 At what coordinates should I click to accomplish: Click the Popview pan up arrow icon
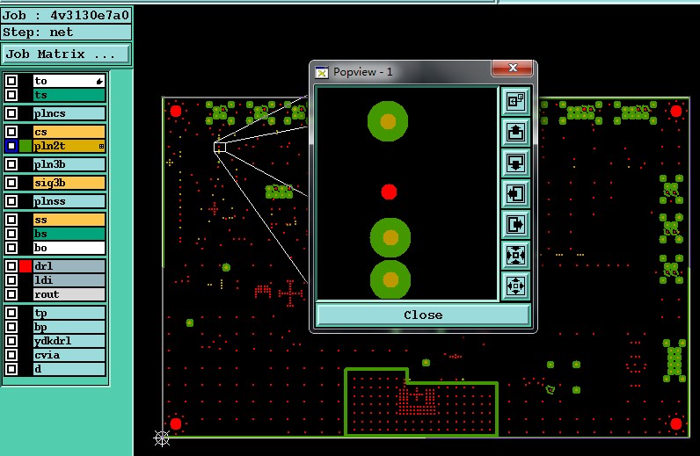(x=515, y=133)
